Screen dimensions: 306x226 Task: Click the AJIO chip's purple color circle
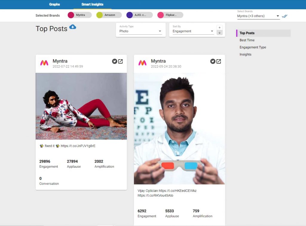[x=130, y=15]
